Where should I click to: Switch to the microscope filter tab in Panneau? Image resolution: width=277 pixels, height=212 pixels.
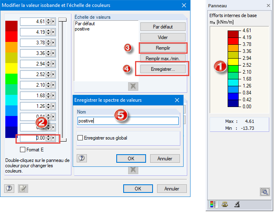pyautogui.click(x=237, y=204)
